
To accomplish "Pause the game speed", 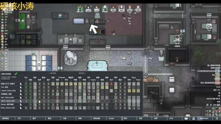I will pos(207,105).
